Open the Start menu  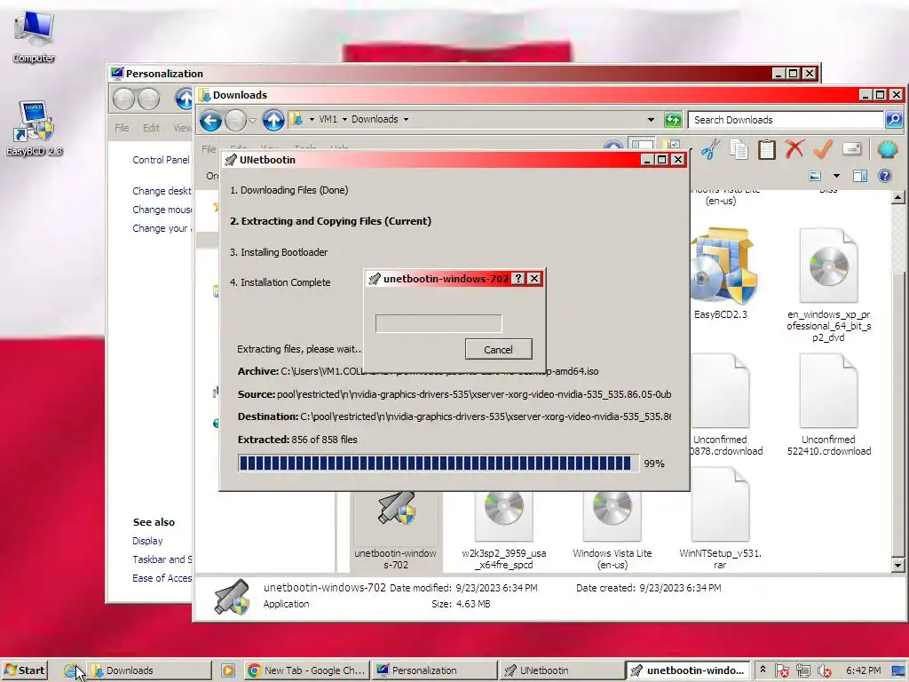click(x=24, y=670)
